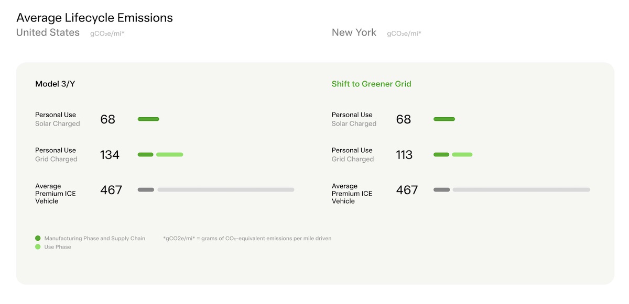Viewport: 629px width, 304px height.
Task: Click the Average Premium ICE Vehicle label under Model 3/Y
Action: tap(55, 194)
